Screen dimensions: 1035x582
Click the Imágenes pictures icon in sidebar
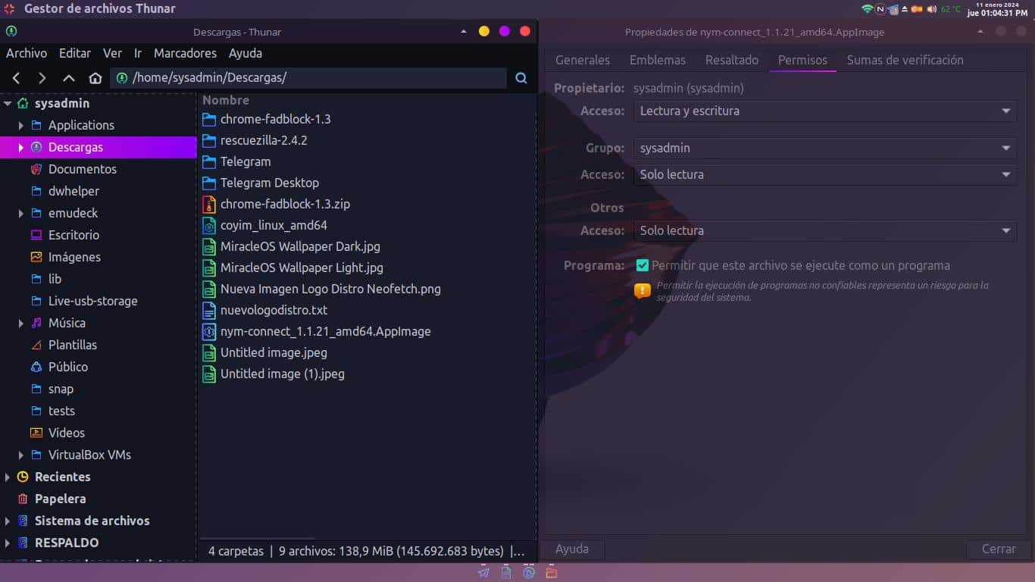point(36,257)
